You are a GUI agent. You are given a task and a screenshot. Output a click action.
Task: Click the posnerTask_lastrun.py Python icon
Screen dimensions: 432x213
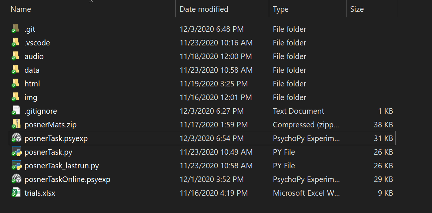click(x=16, y=165)
